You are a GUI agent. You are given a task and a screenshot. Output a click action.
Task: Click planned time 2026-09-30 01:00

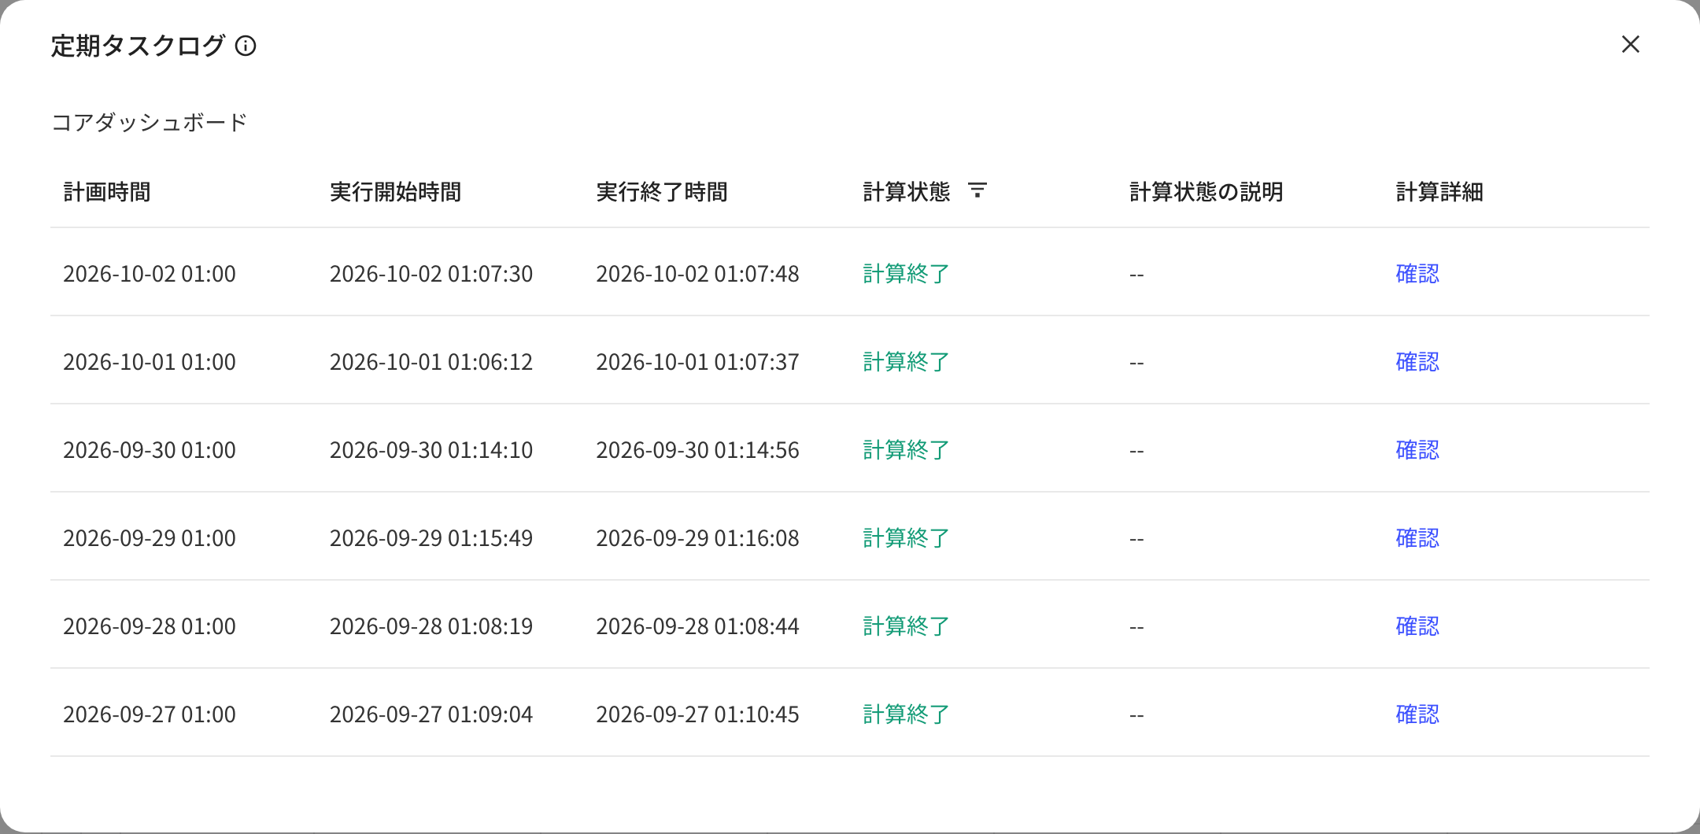tap(150, 450)
